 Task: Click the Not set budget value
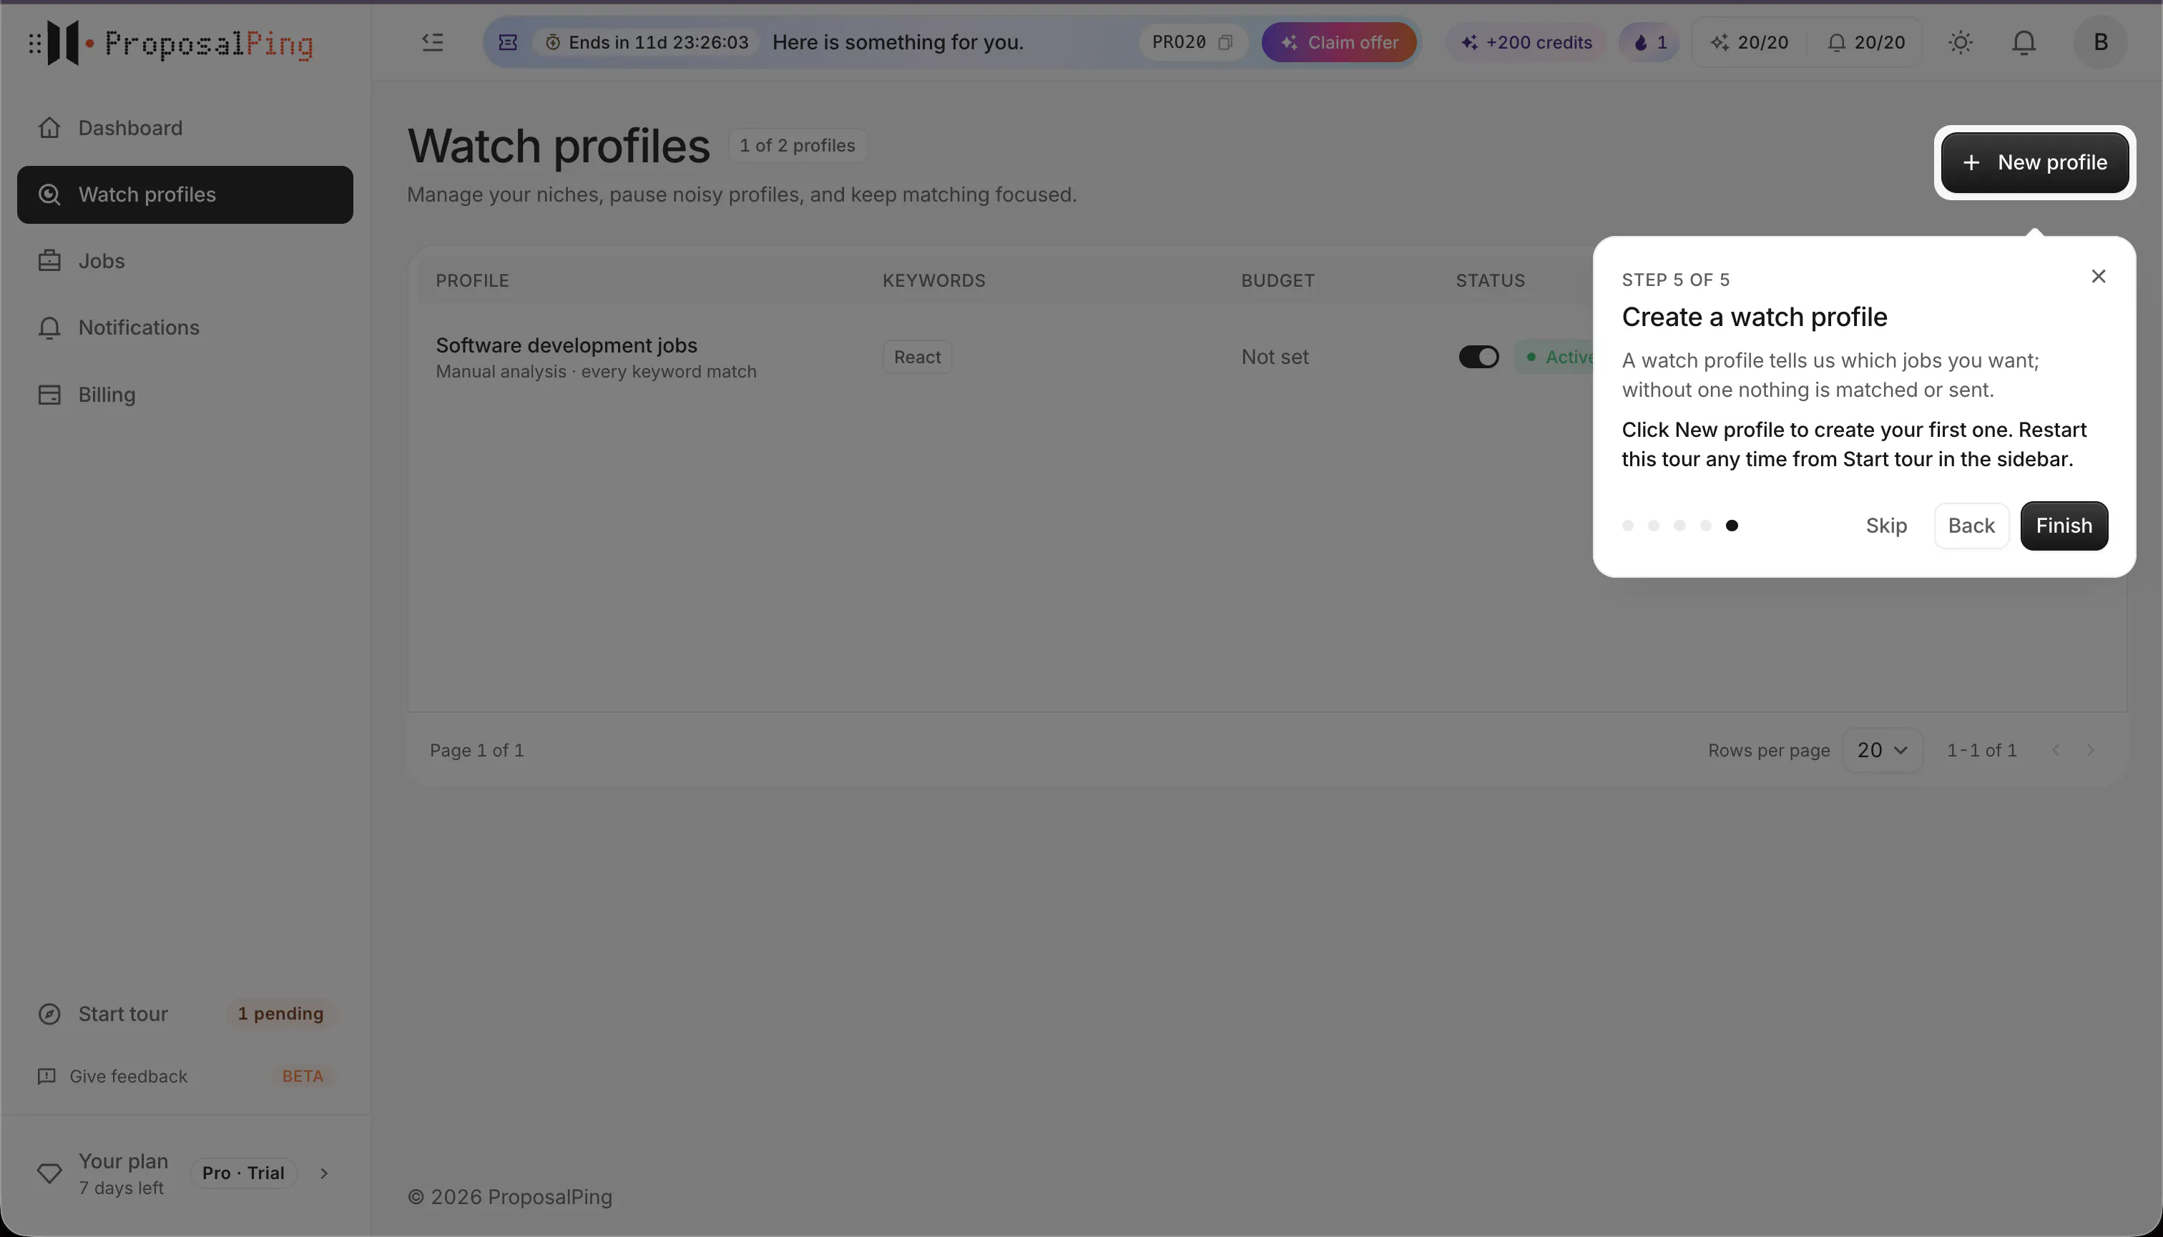pos(1274,357)
